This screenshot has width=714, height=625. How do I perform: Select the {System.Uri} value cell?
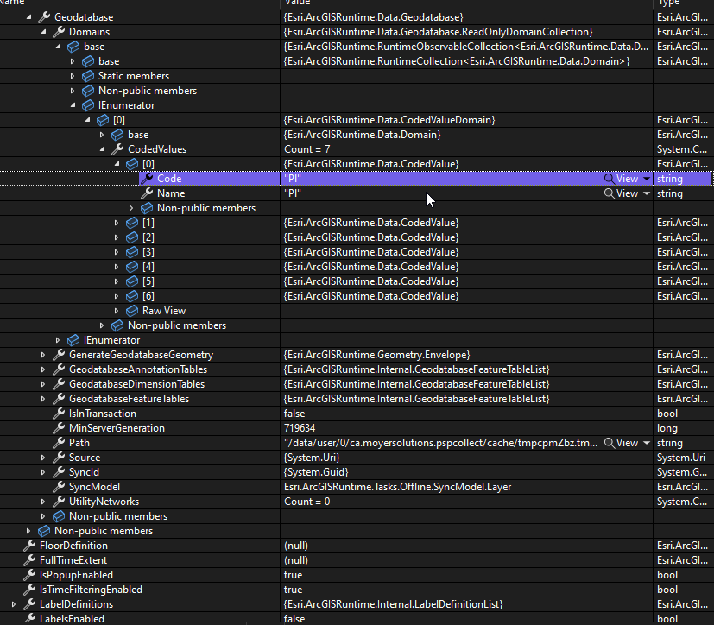467,458
